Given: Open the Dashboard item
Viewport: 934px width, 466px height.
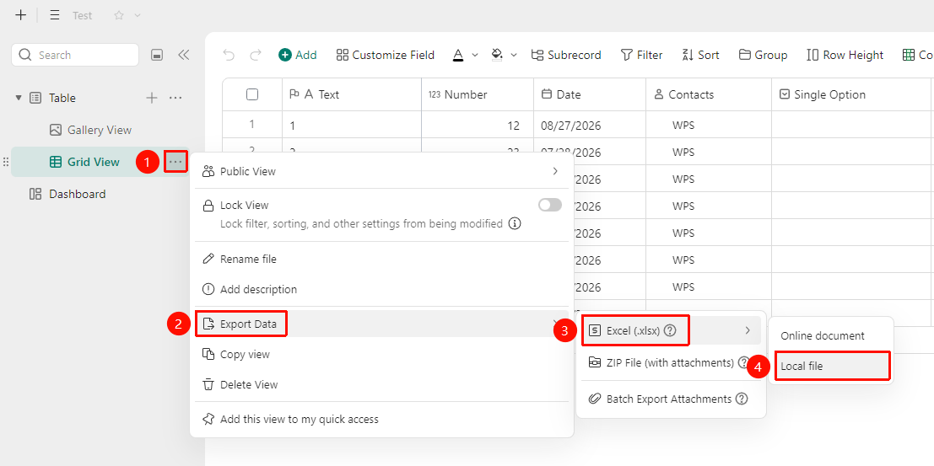Looking at the screenshot, I should pos(67,194).
